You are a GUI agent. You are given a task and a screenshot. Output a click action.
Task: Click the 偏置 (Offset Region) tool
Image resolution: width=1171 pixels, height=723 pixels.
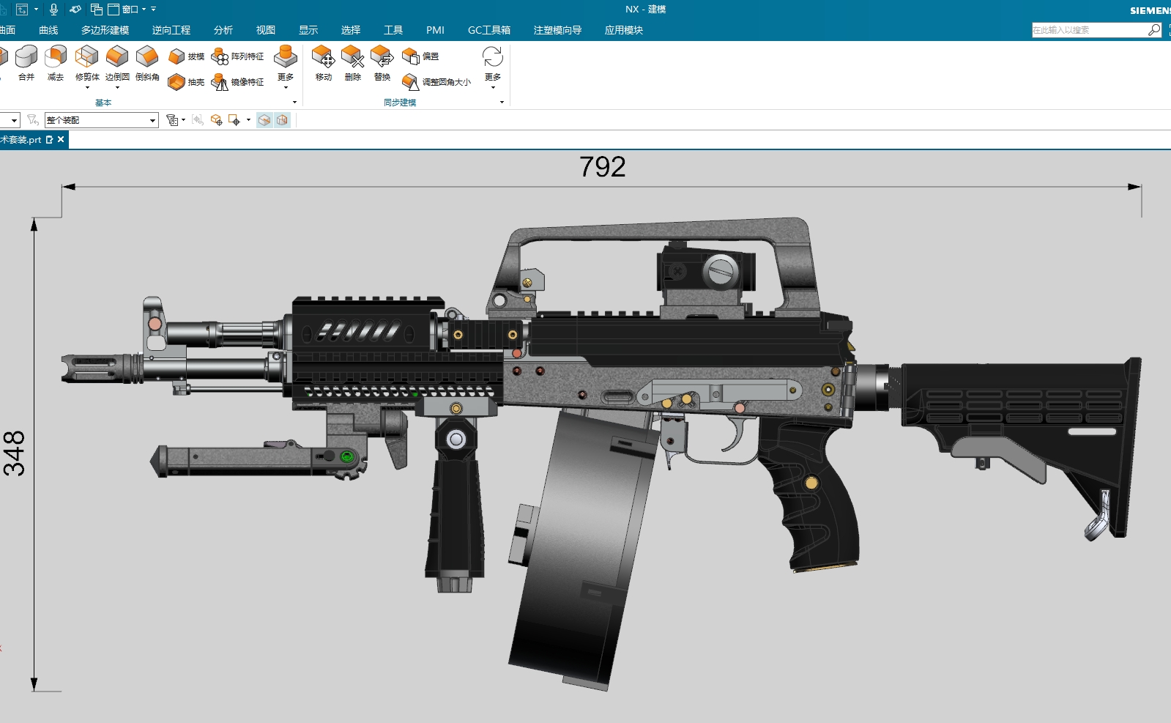(x=420, y=56)
